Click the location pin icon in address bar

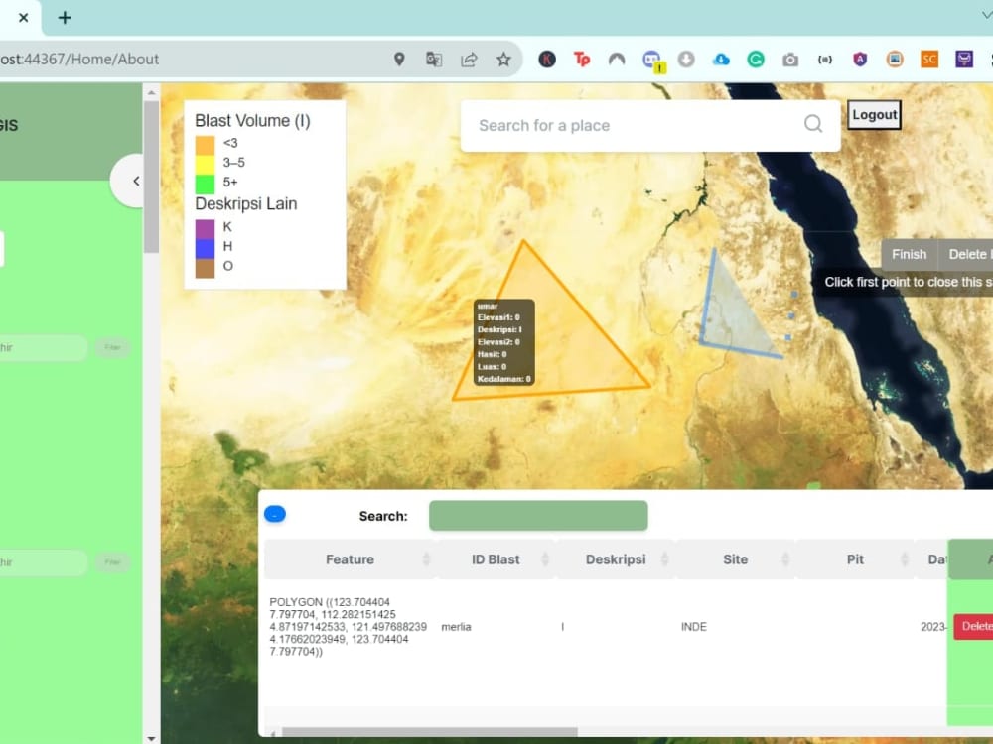399,60
